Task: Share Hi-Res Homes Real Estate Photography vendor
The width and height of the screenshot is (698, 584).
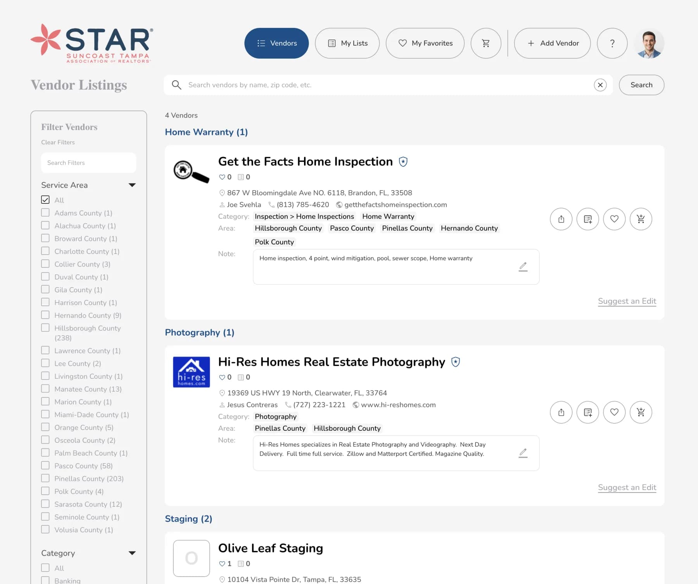Action: tap(561, 412)
